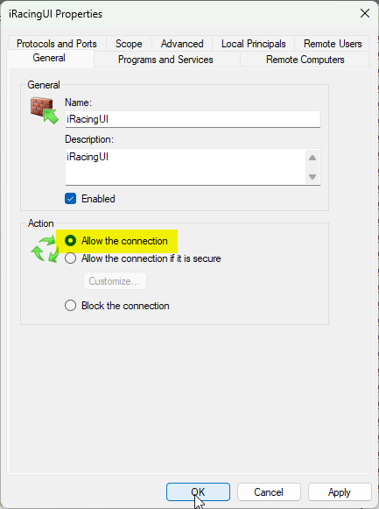Viewport: 379px width, 509px height.
Task: Click the description scroll down arrow
Action: pyautogui.click(x=312, y=177)
